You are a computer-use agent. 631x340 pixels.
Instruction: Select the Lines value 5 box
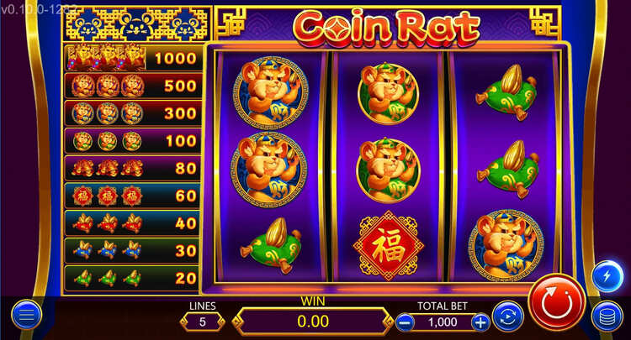pos(203,322)
